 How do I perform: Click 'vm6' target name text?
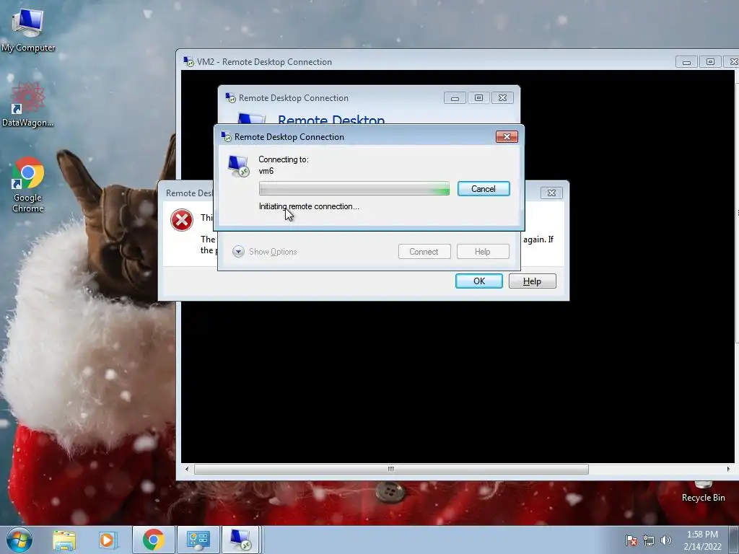click(266, 171)
